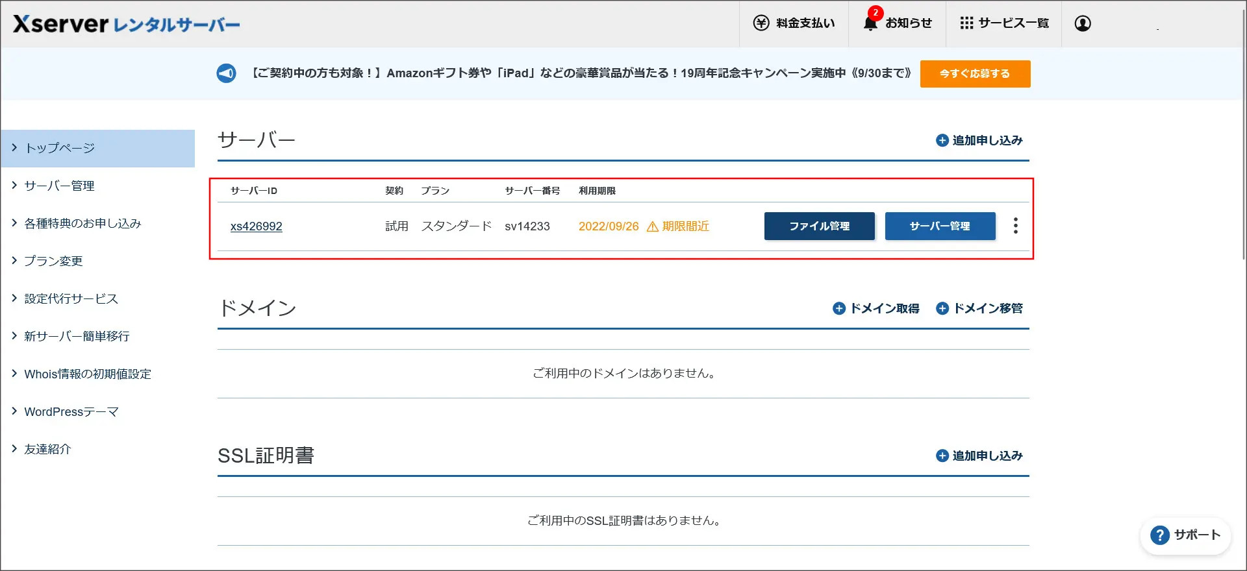Open the user account icon
The height and width of the screenshot is (571, 1247).
click(x=1083, y=23)
